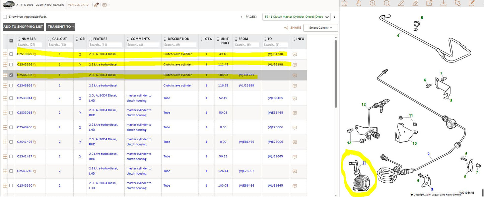This screenshot has height=197, width=484.
Task: Tick checkbox for part C2S19829
Action: 11,54
